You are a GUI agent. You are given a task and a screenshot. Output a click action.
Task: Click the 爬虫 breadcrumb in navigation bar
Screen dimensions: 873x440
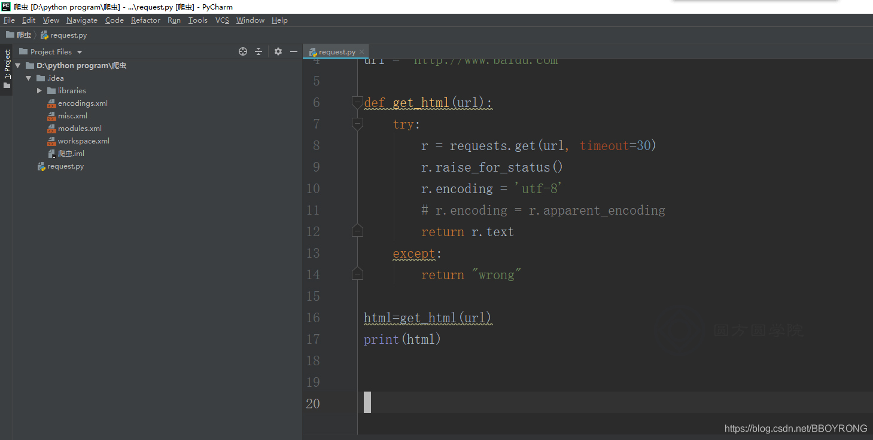(x=19, y=35)
